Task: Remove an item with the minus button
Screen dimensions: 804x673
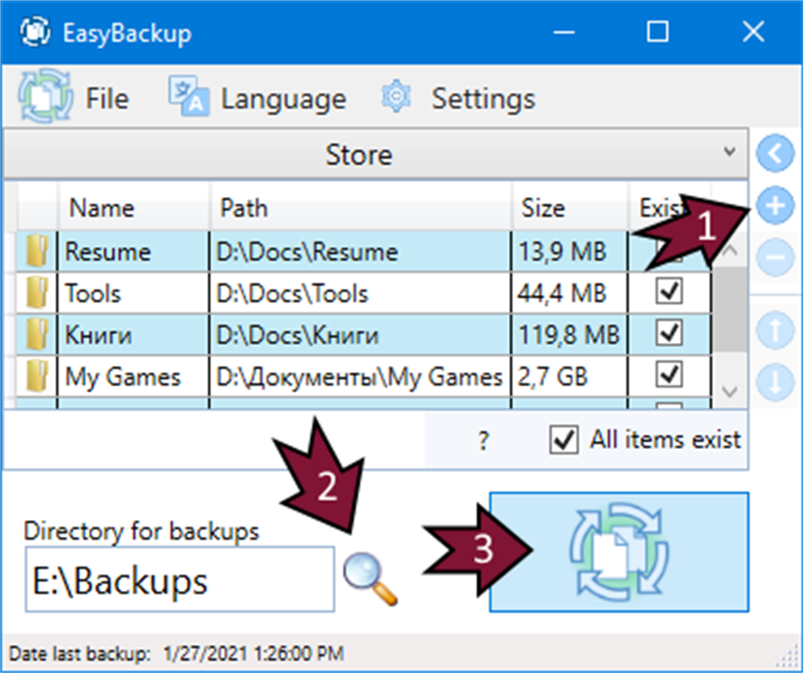Action: click(x=775, y=257)
